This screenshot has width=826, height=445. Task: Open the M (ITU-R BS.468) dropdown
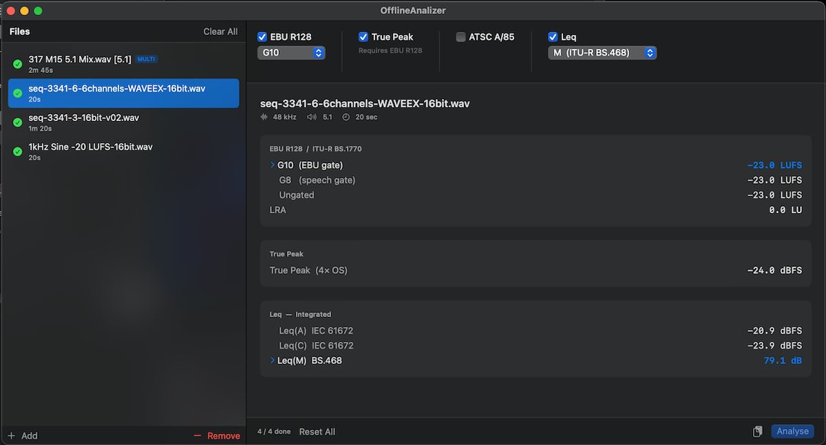pyautogui.click(x=602, y=52)
